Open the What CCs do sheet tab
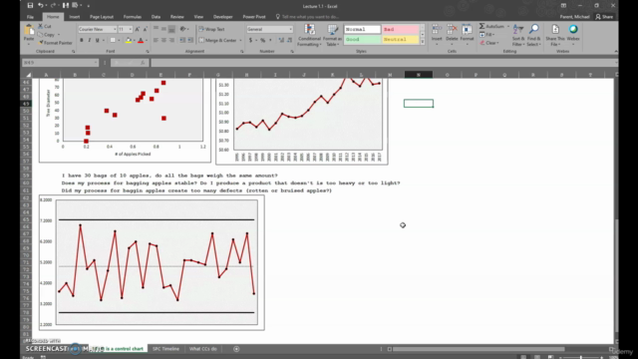 203,349
